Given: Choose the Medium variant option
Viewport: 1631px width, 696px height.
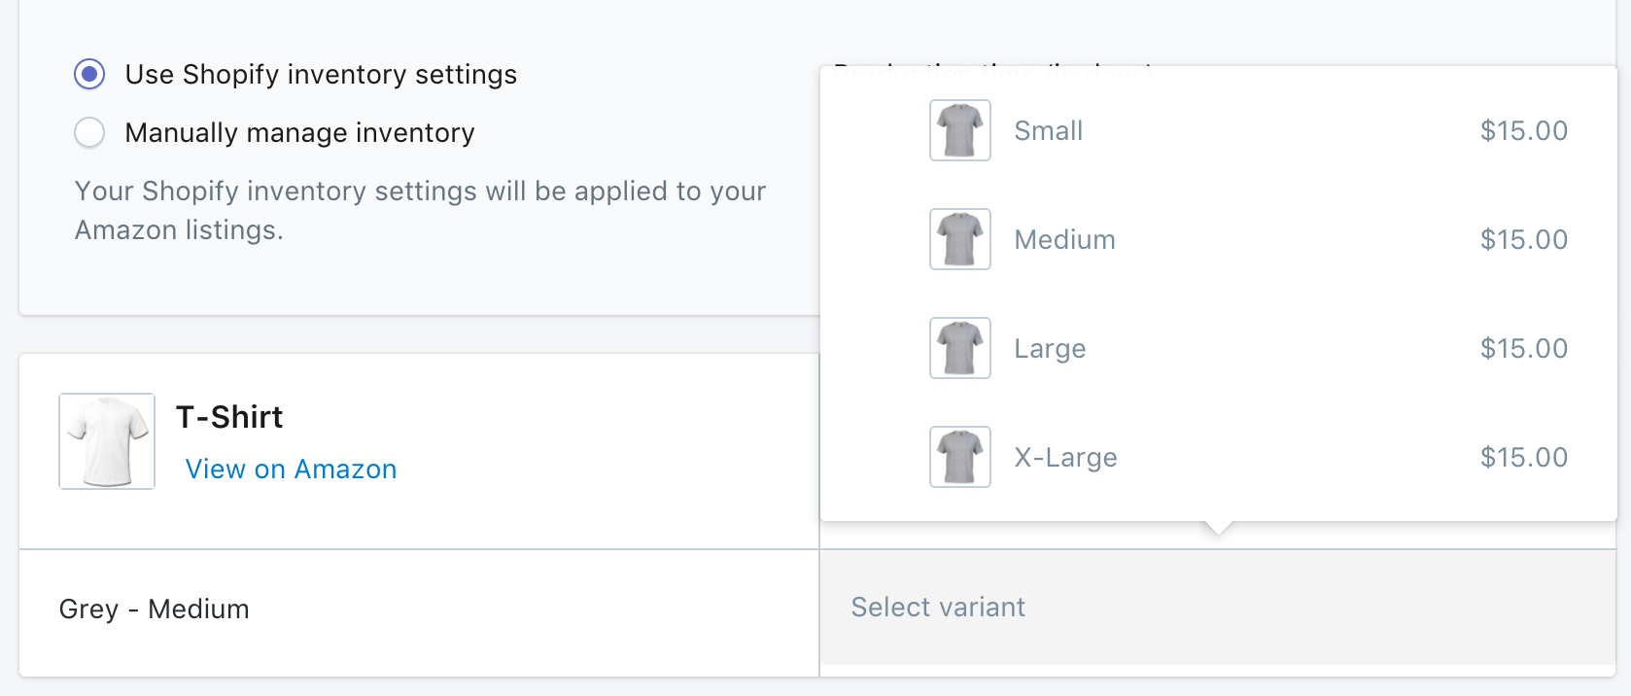Looking at the screenshot, I should point(1064,239).
